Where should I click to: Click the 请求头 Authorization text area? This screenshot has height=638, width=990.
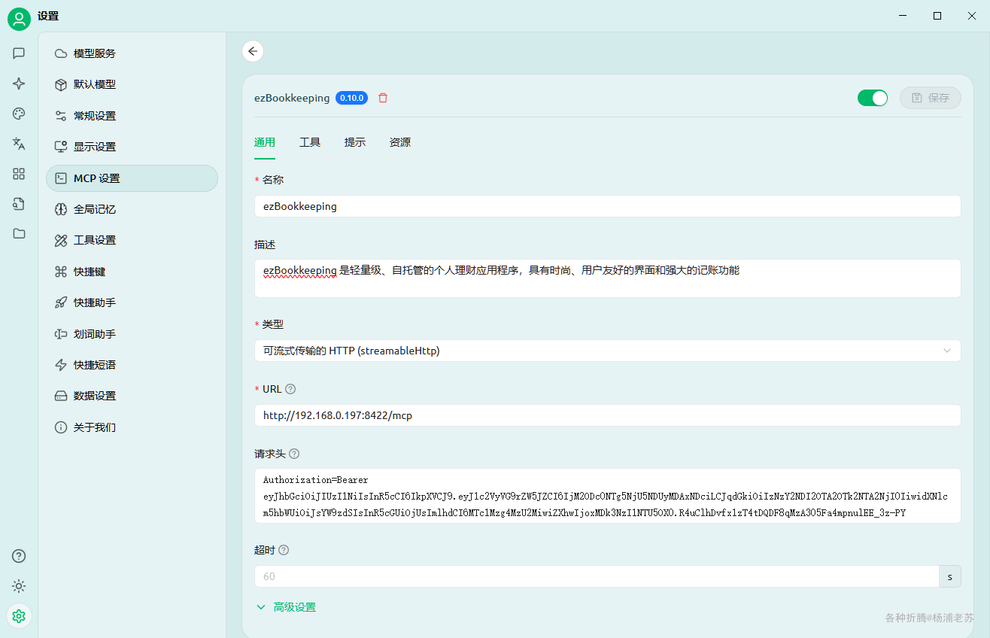click(x=608, y=496)
